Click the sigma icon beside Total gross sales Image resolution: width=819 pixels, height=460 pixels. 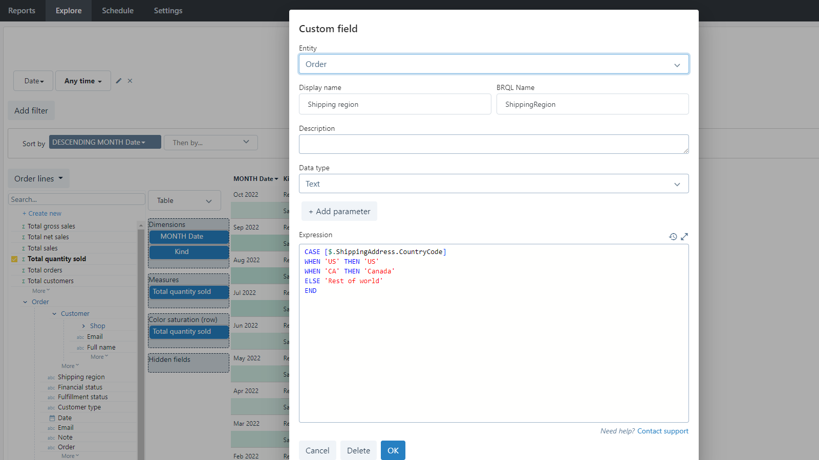pos(23,226)
